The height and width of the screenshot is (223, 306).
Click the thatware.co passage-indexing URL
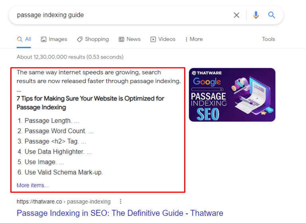pyautogui.click(x=64, y=201)
